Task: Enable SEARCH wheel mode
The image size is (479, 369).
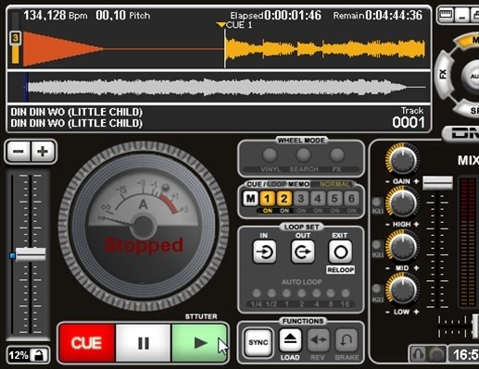Action: pyautogui.click(x=304, y=154)
